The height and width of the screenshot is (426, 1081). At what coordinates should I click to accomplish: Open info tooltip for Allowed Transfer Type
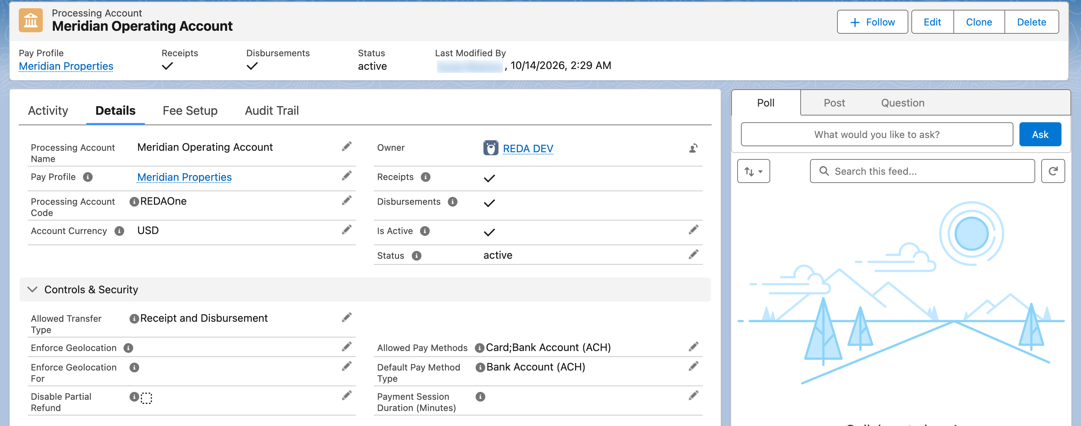pos(134,319)
